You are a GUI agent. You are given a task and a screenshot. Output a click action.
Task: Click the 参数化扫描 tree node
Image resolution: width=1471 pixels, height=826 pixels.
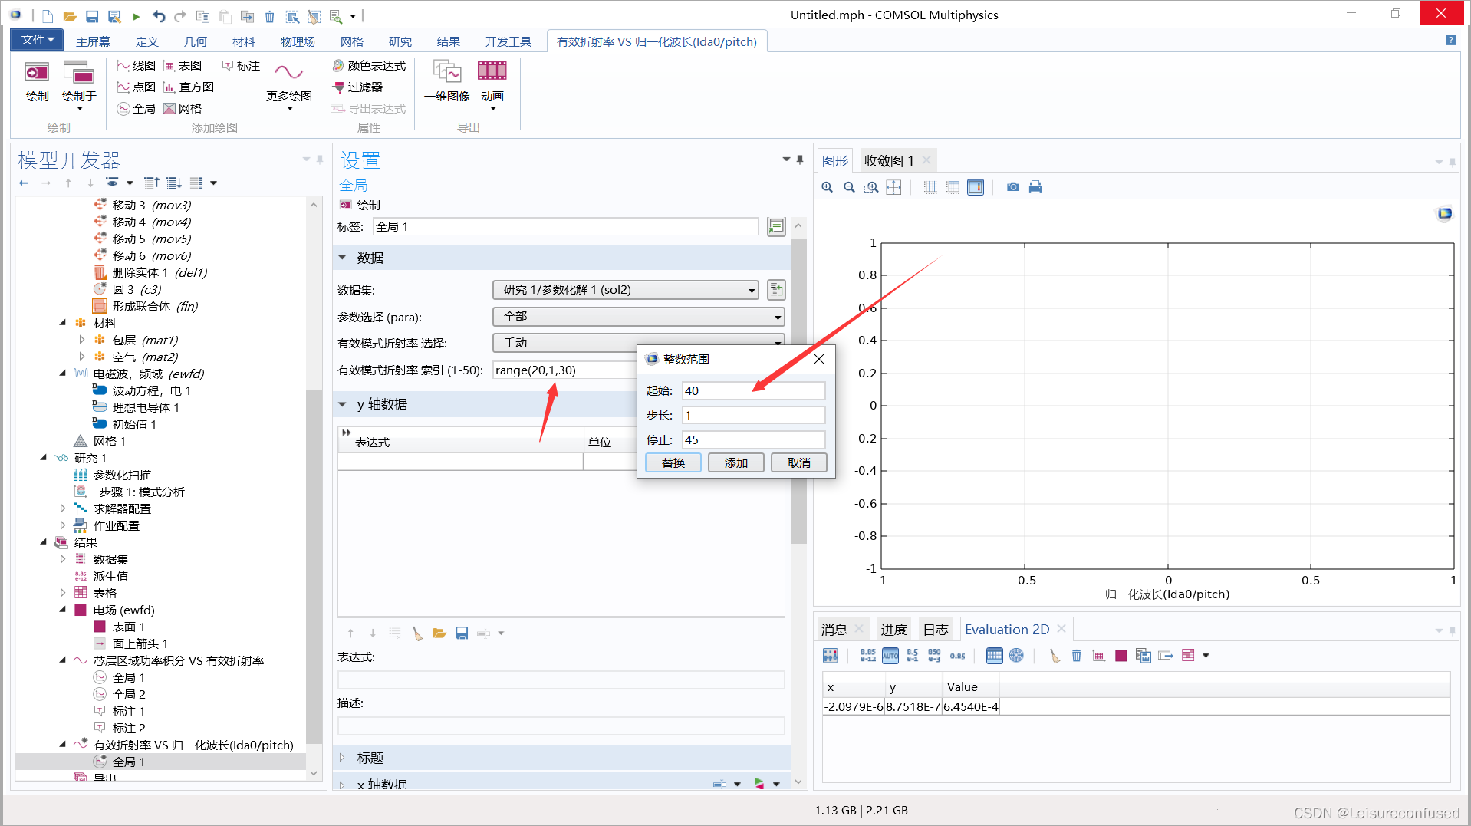(x=122, y=475)
